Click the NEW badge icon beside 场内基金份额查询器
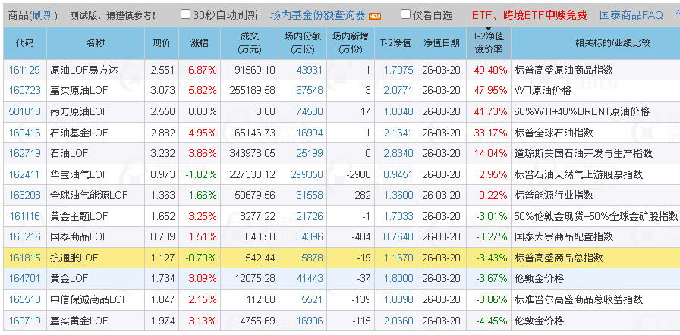Image resolution: width=680 pixels, height=335 pixels. (x=375, y=16)
